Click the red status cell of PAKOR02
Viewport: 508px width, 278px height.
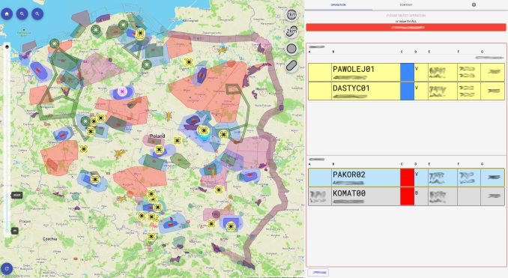(x=408, y=178)
